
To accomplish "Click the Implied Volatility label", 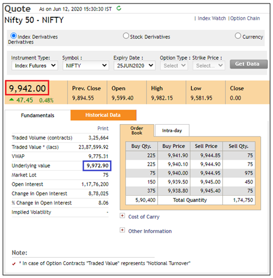I will pyautogui.click(x=31, y=212).
